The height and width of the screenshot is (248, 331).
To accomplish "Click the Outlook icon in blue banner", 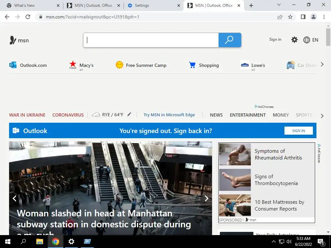I will pos(16,130).
